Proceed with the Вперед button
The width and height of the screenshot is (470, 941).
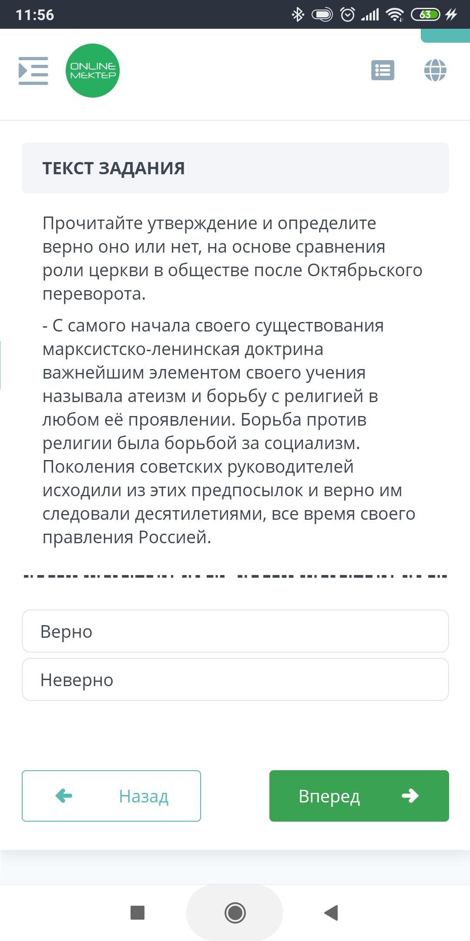click(x=359, y=796)
